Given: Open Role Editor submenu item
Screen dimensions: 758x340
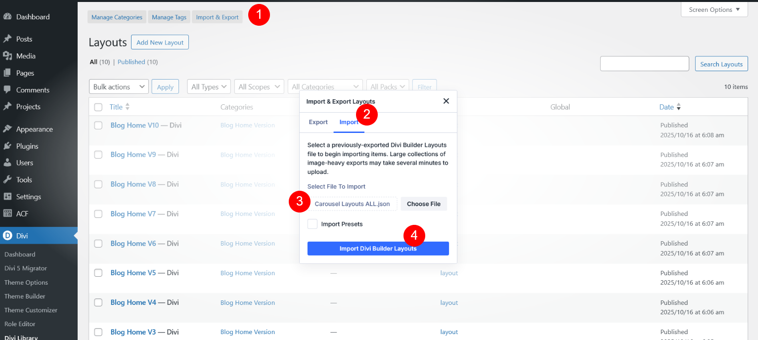Looking at the screenshot, I should pyautogui.click(x=20, y=324).
